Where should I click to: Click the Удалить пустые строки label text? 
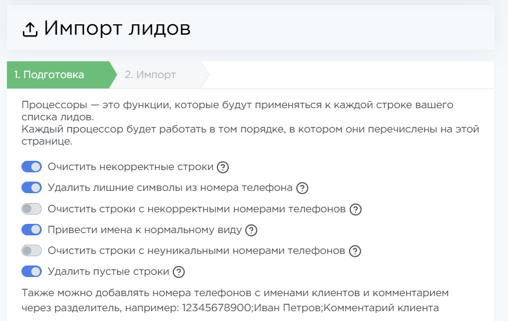pyautogui.click(x=108, y=271)
